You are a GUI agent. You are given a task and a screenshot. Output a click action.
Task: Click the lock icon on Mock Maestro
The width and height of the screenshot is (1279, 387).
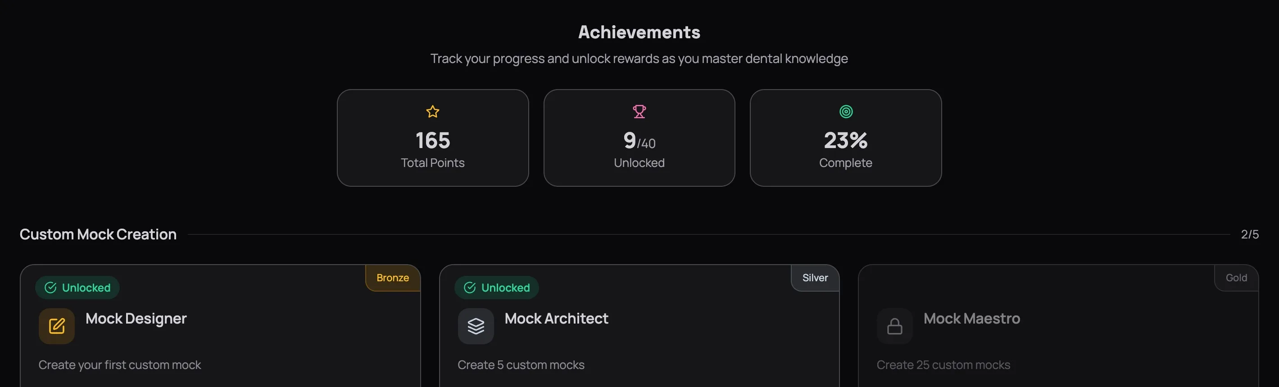[x=894, y=326]
